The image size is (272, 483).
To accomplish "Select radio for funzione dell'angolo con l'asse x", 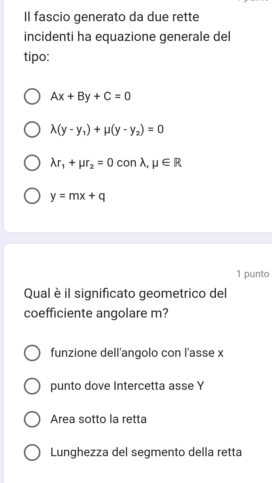I will (32, 353).
